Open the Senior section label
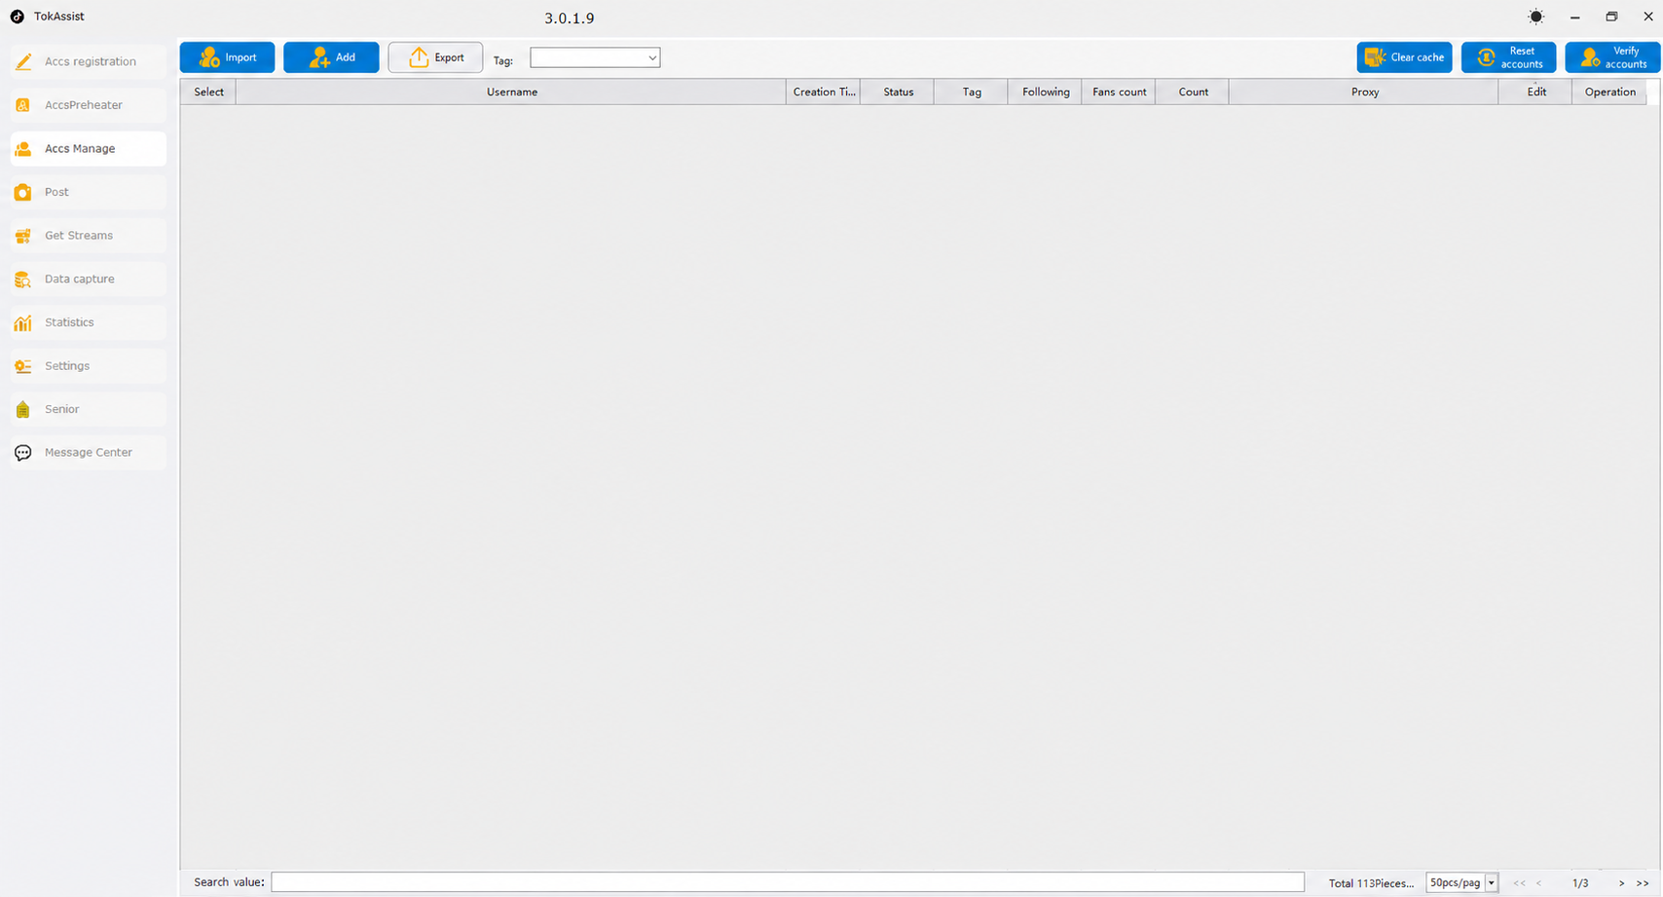This screenshot has width=1663, height=897. [x=61, y=409]
